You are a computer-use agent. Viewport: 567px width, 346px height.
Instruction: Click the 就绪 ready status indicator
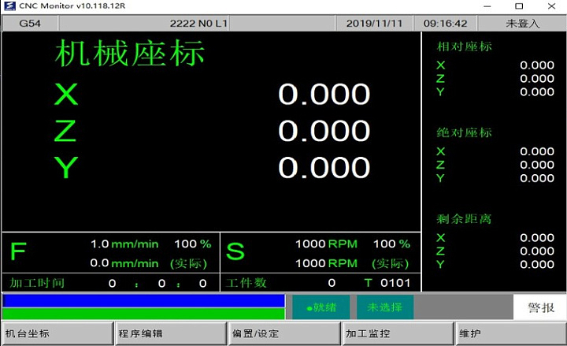(x=321, y=307)
